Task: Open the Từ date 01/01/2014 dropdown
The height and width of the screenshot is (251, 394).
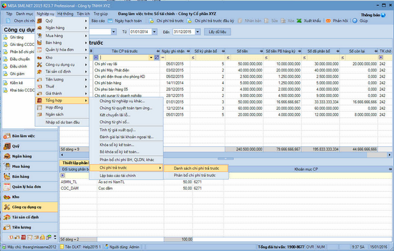Action: 155,32
